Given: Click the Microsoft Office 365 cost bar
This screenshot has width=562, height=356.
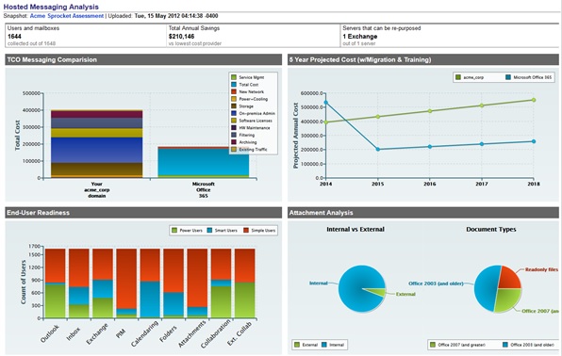Looking at the screenshot, I should tap(204, 162).
